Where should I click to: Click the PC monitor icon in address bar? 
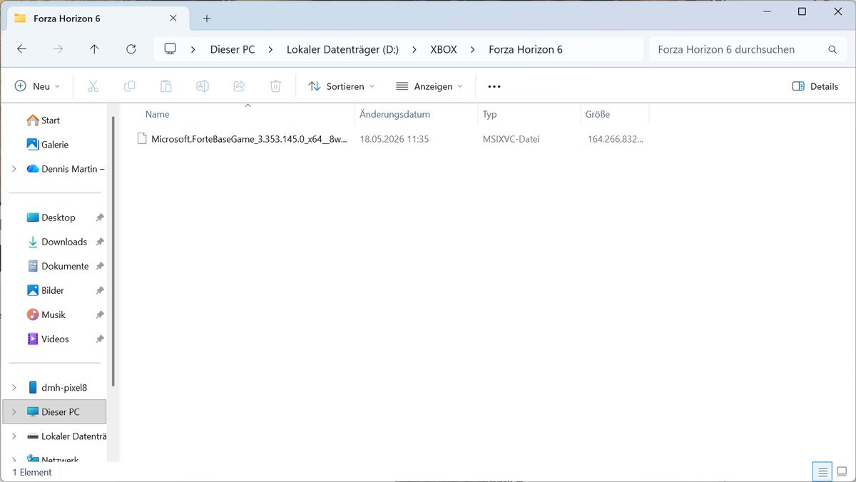pyautogui.click(x=170, y=49)
